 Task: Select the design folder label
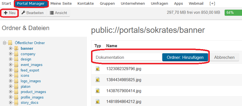tap(26, 59)
